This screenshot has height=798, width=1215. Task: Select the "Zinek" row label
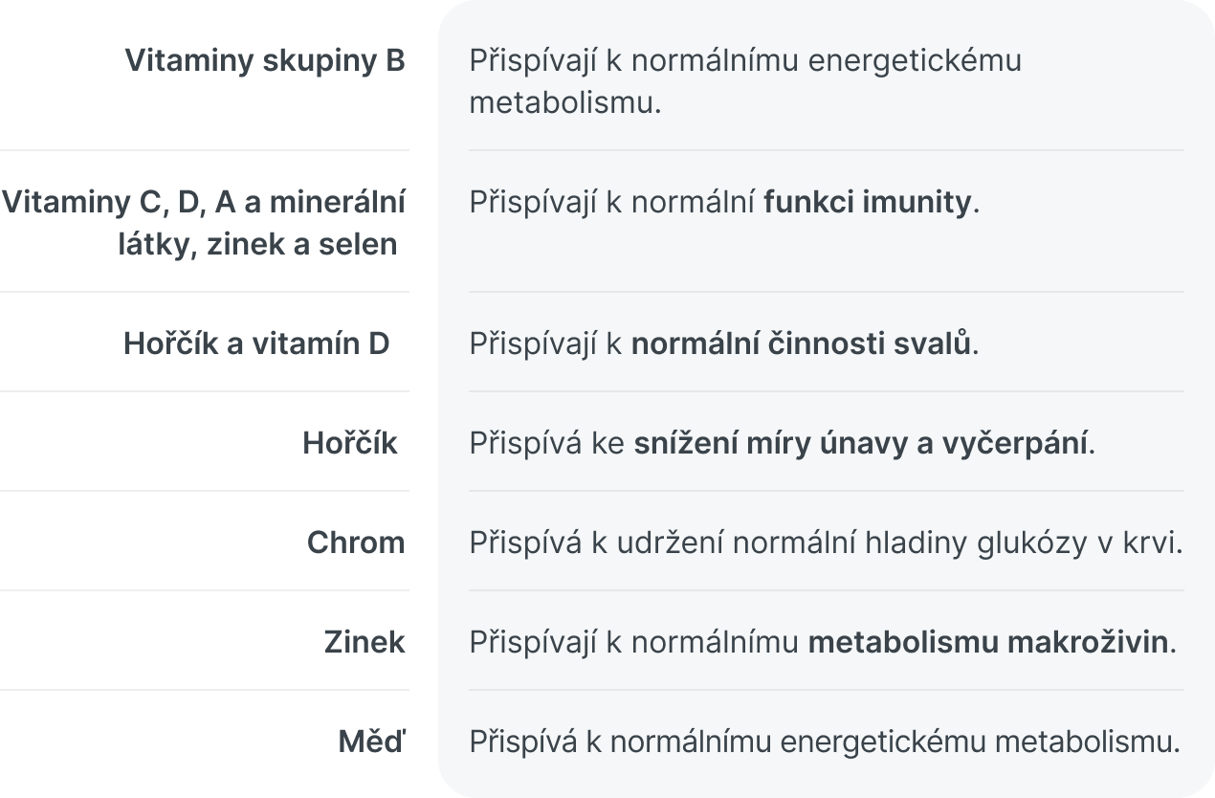click(x=364, y=642)
